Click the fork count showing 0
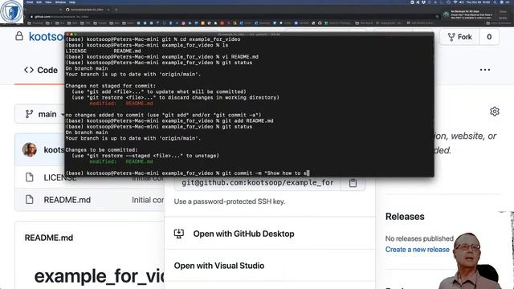Screen dimensions: 514x289 click(489, 37)
